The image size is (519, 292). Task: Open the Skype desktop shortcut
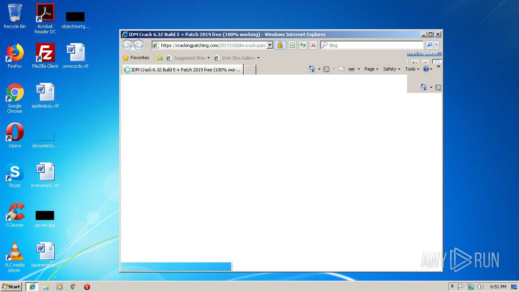[15, 175]
